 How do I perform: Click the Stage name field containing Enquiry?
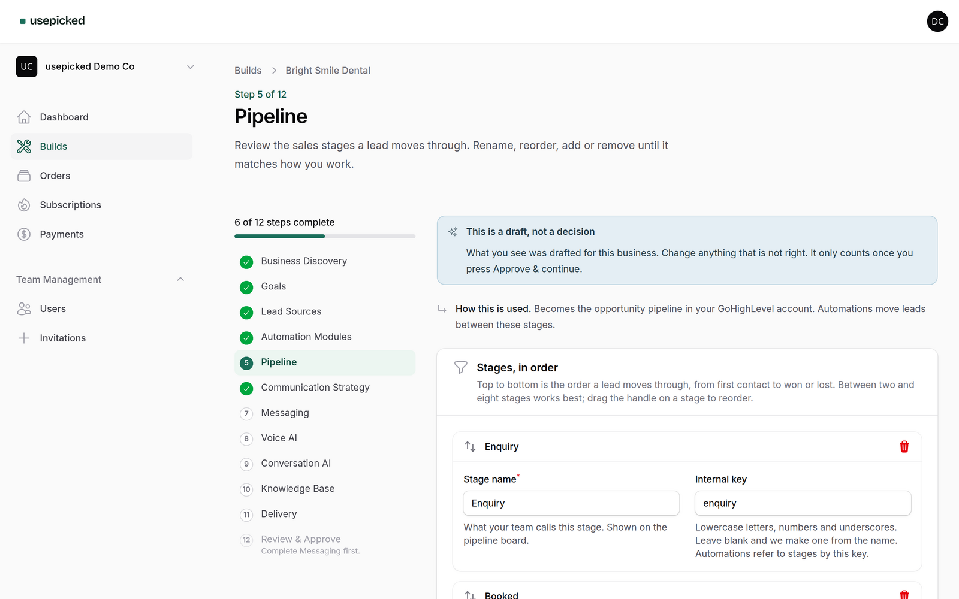click(571, 503)
